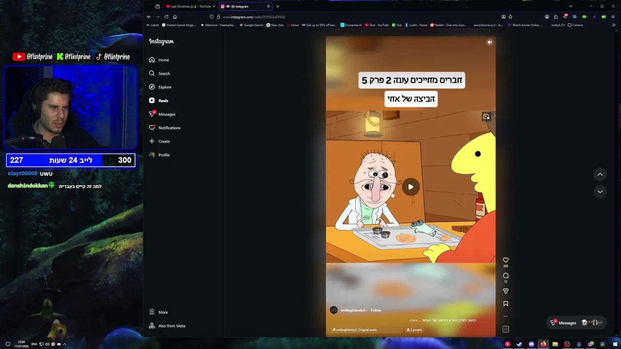Open the Windows notification center

click(x=8, y=344)
